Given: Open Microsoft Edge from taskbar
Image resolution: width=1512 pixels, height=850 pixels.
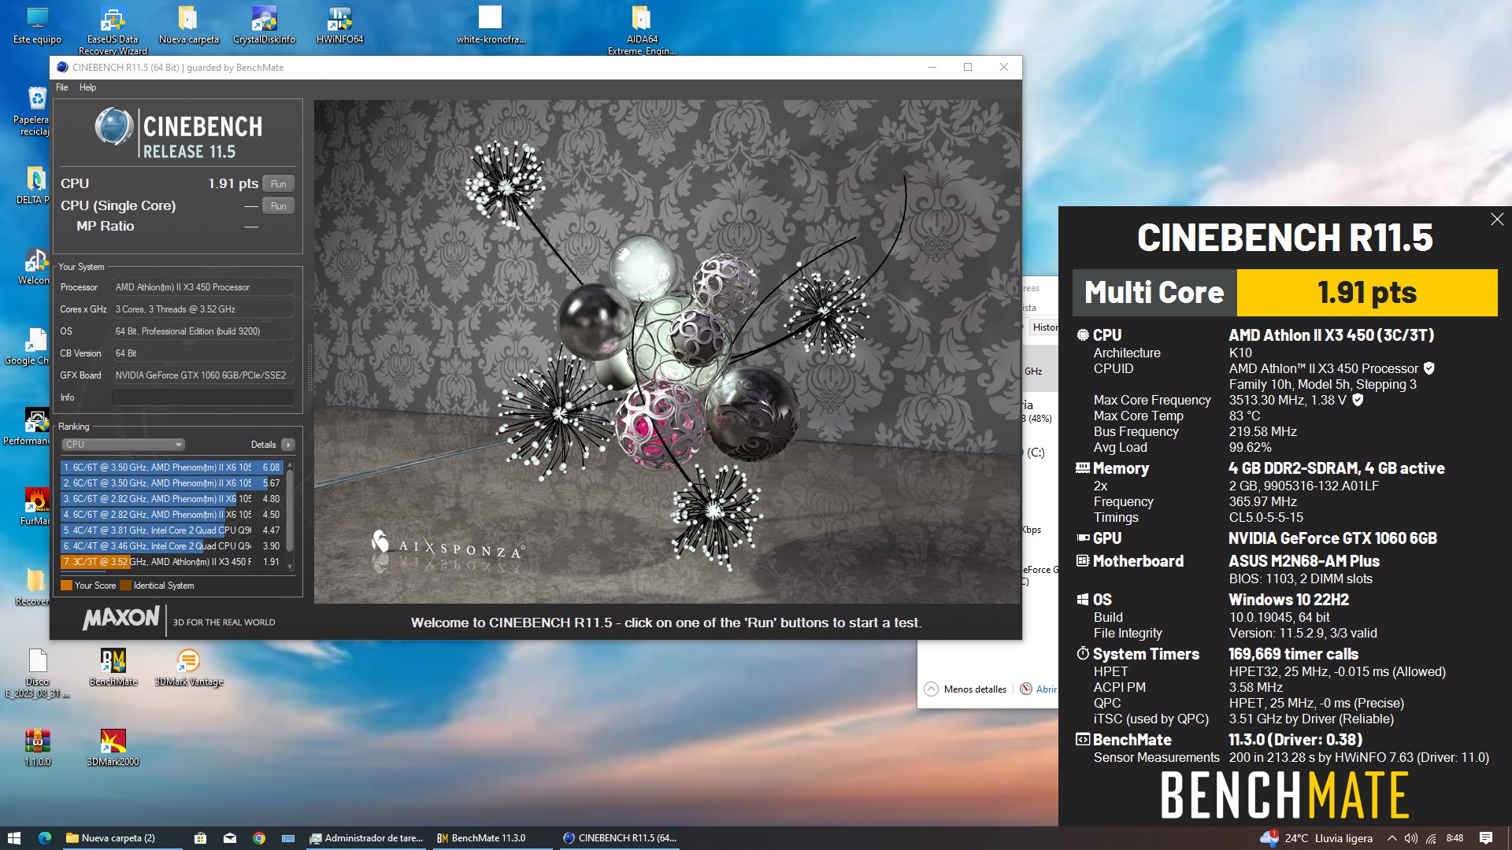Looking at the screenshot, I should coord(45,838).
